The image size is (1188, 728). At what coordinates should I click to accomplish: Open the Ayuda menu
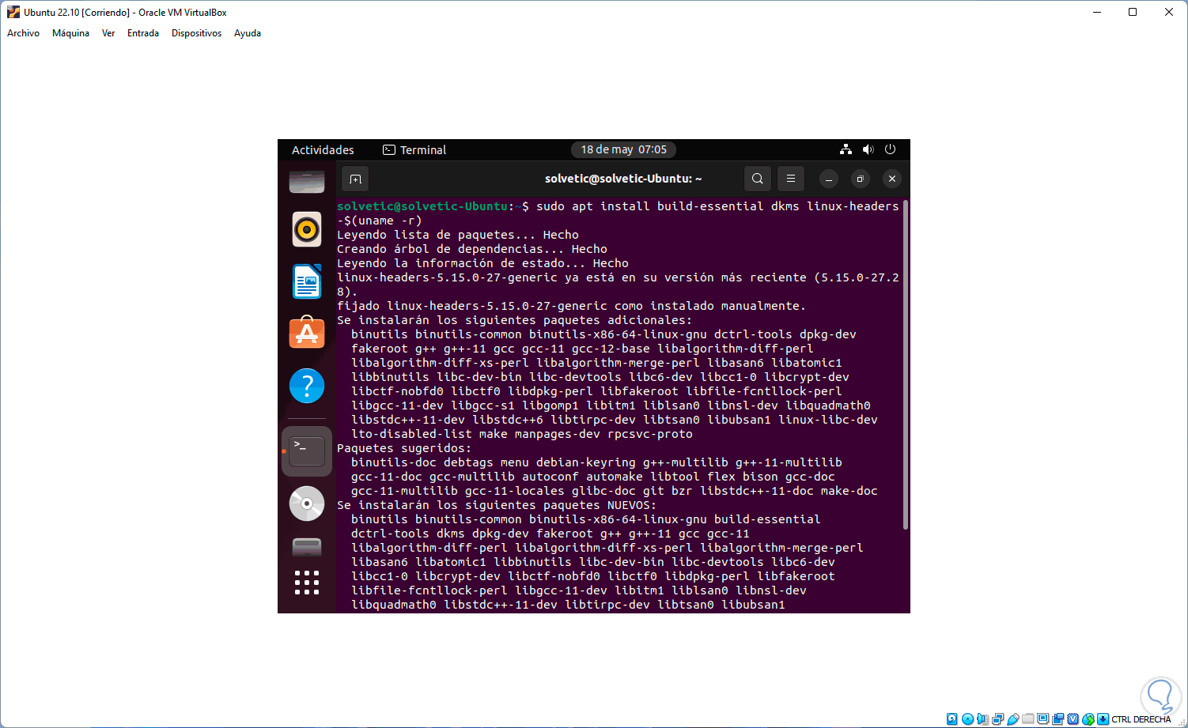[x=248, y=33]
